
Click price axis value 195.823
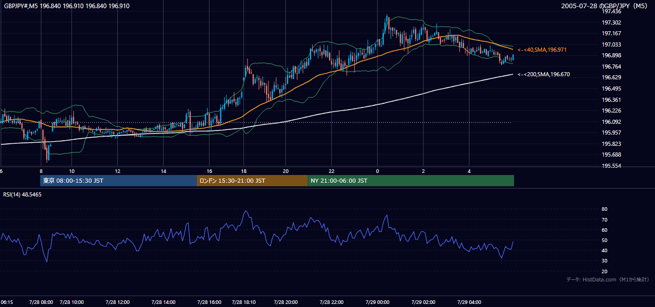pyautogui.click(x=611, y=144)
